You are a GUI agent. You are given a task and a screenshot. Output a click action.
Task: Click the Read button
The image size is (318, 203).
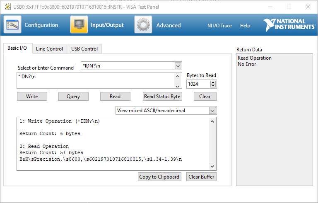pyautogui.click(x=115, y=97)
